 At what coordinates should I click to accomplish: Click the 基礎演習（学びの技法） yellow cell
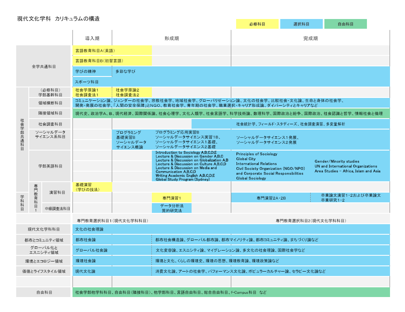(x=92, y=187)
